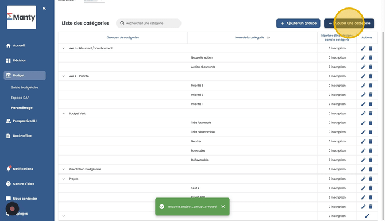Open Notifications from the sidebar
The image size is (385, 221).
(20, 169)
